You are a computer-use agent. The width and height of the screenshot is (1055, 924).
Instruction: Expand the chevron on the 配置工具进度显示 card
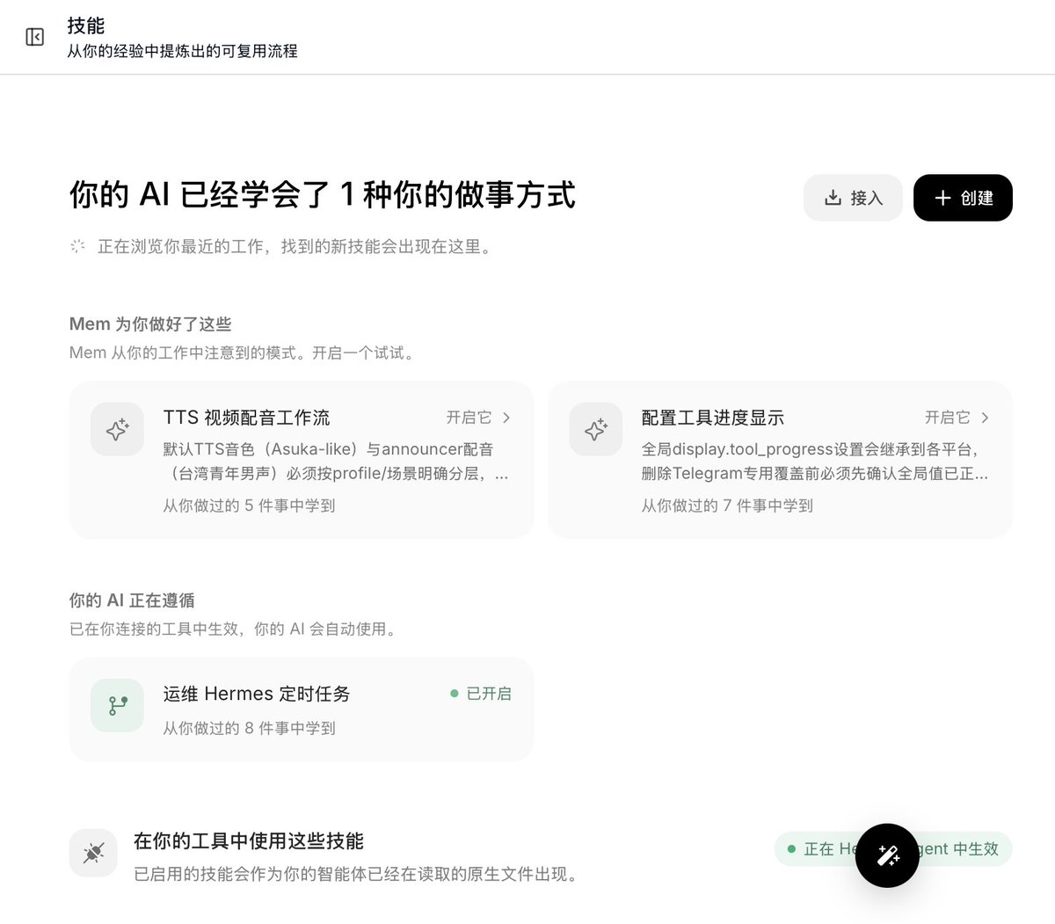pyautogui.click(x=985, y=418)
